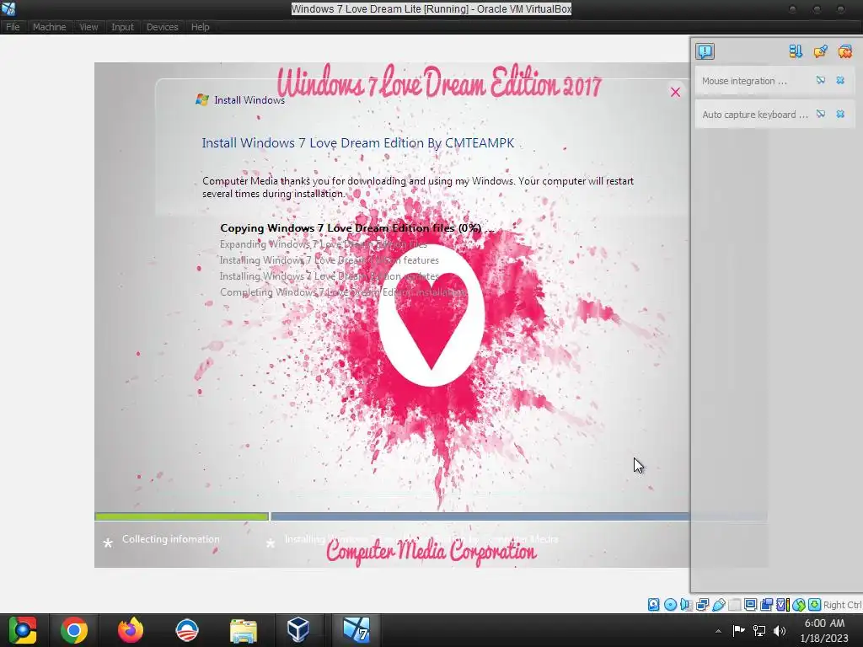Image resolution: width=863 pixels, height=647 pixels.
Task: Open File Explorer from the taskbar
Action: click(244, 630)
